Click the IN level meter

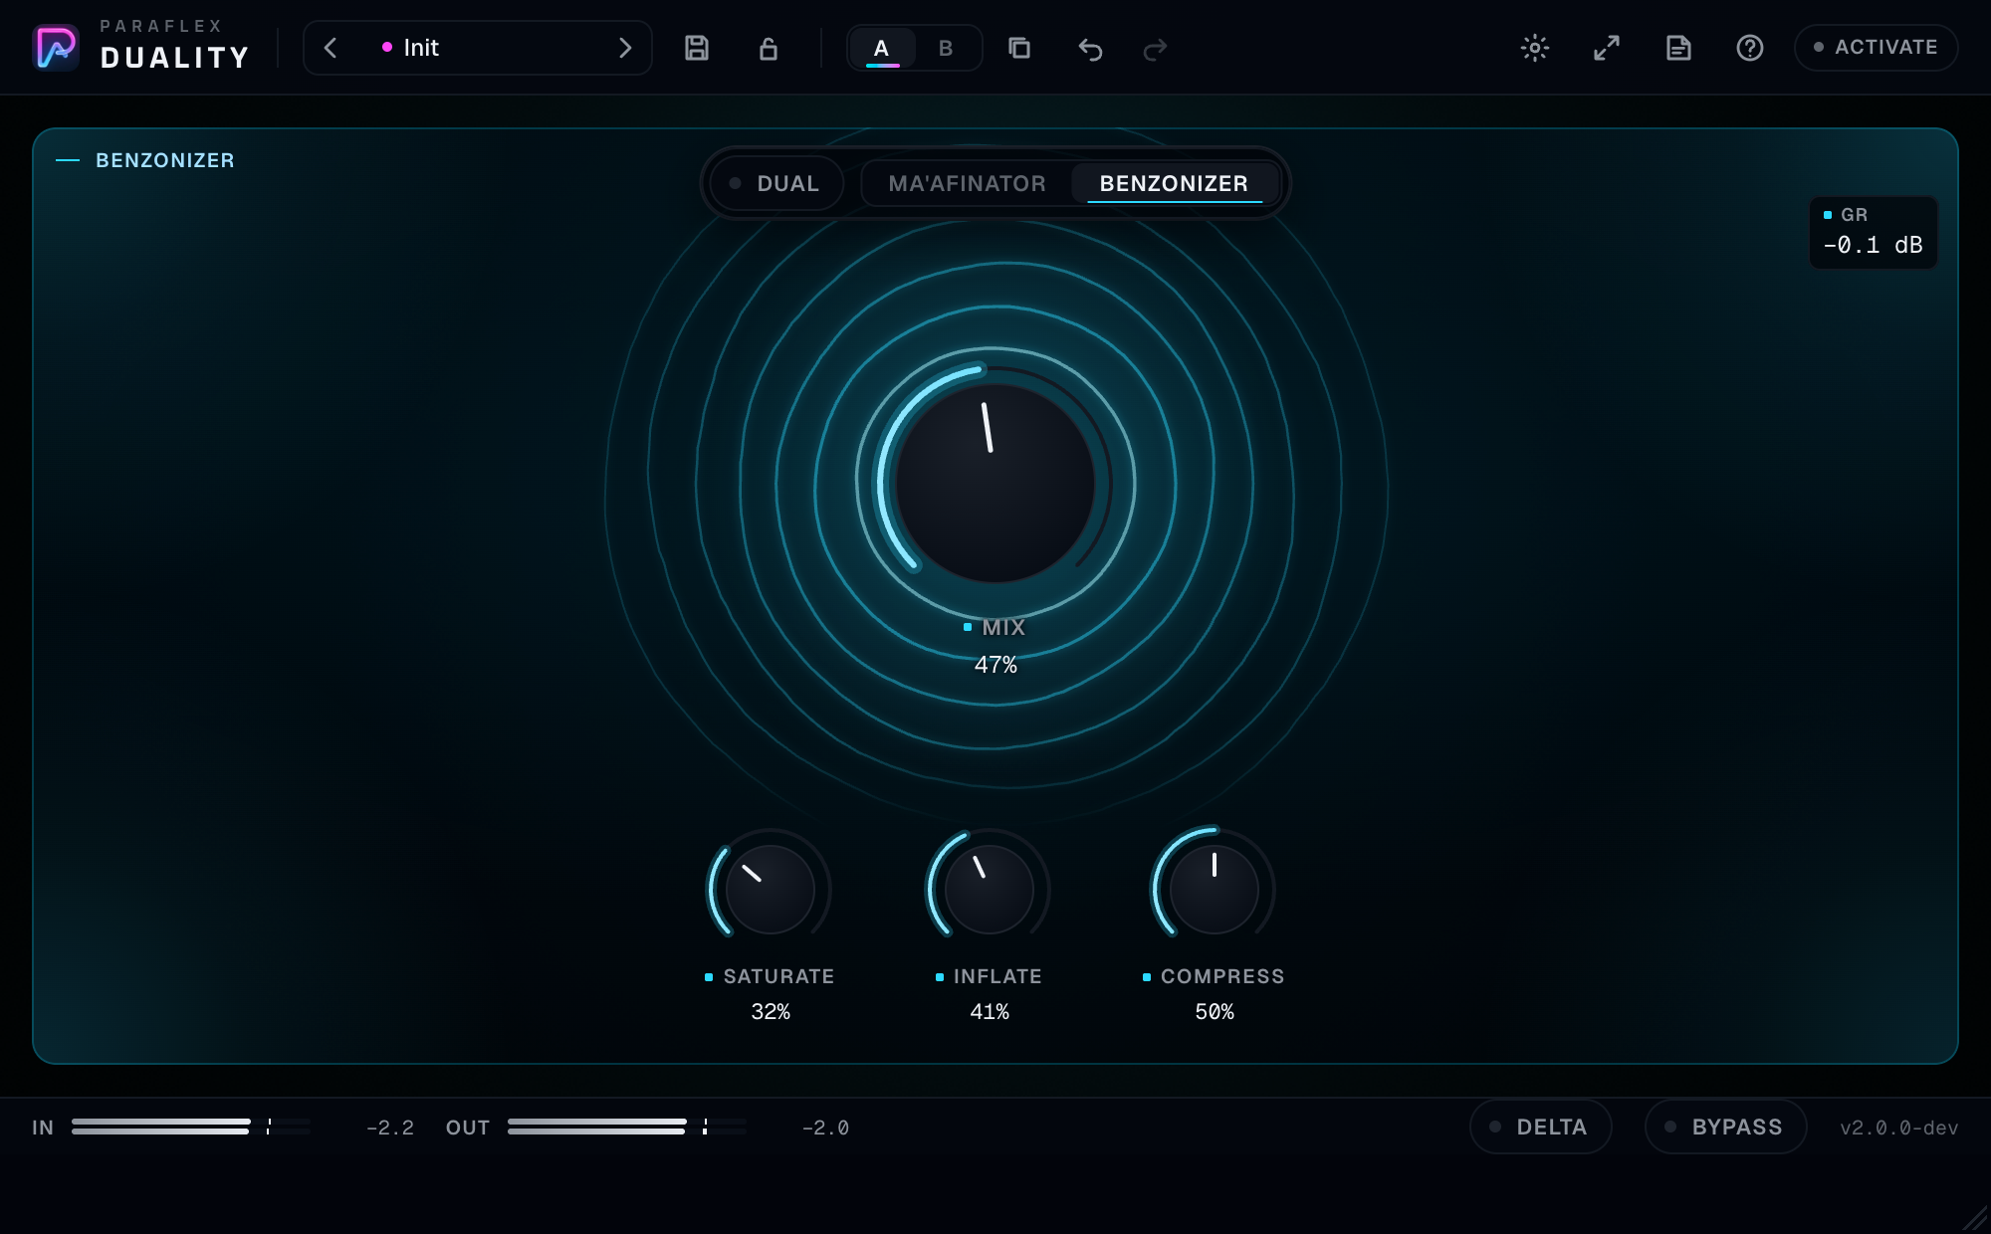pos(191,1127)
